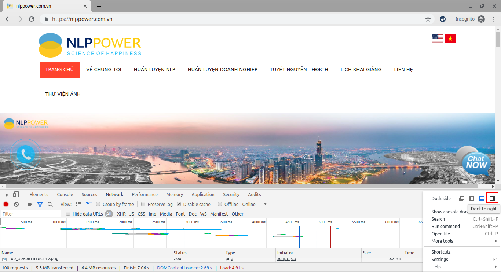
Task: Open the Application tab
Action: tap(203, 194)
